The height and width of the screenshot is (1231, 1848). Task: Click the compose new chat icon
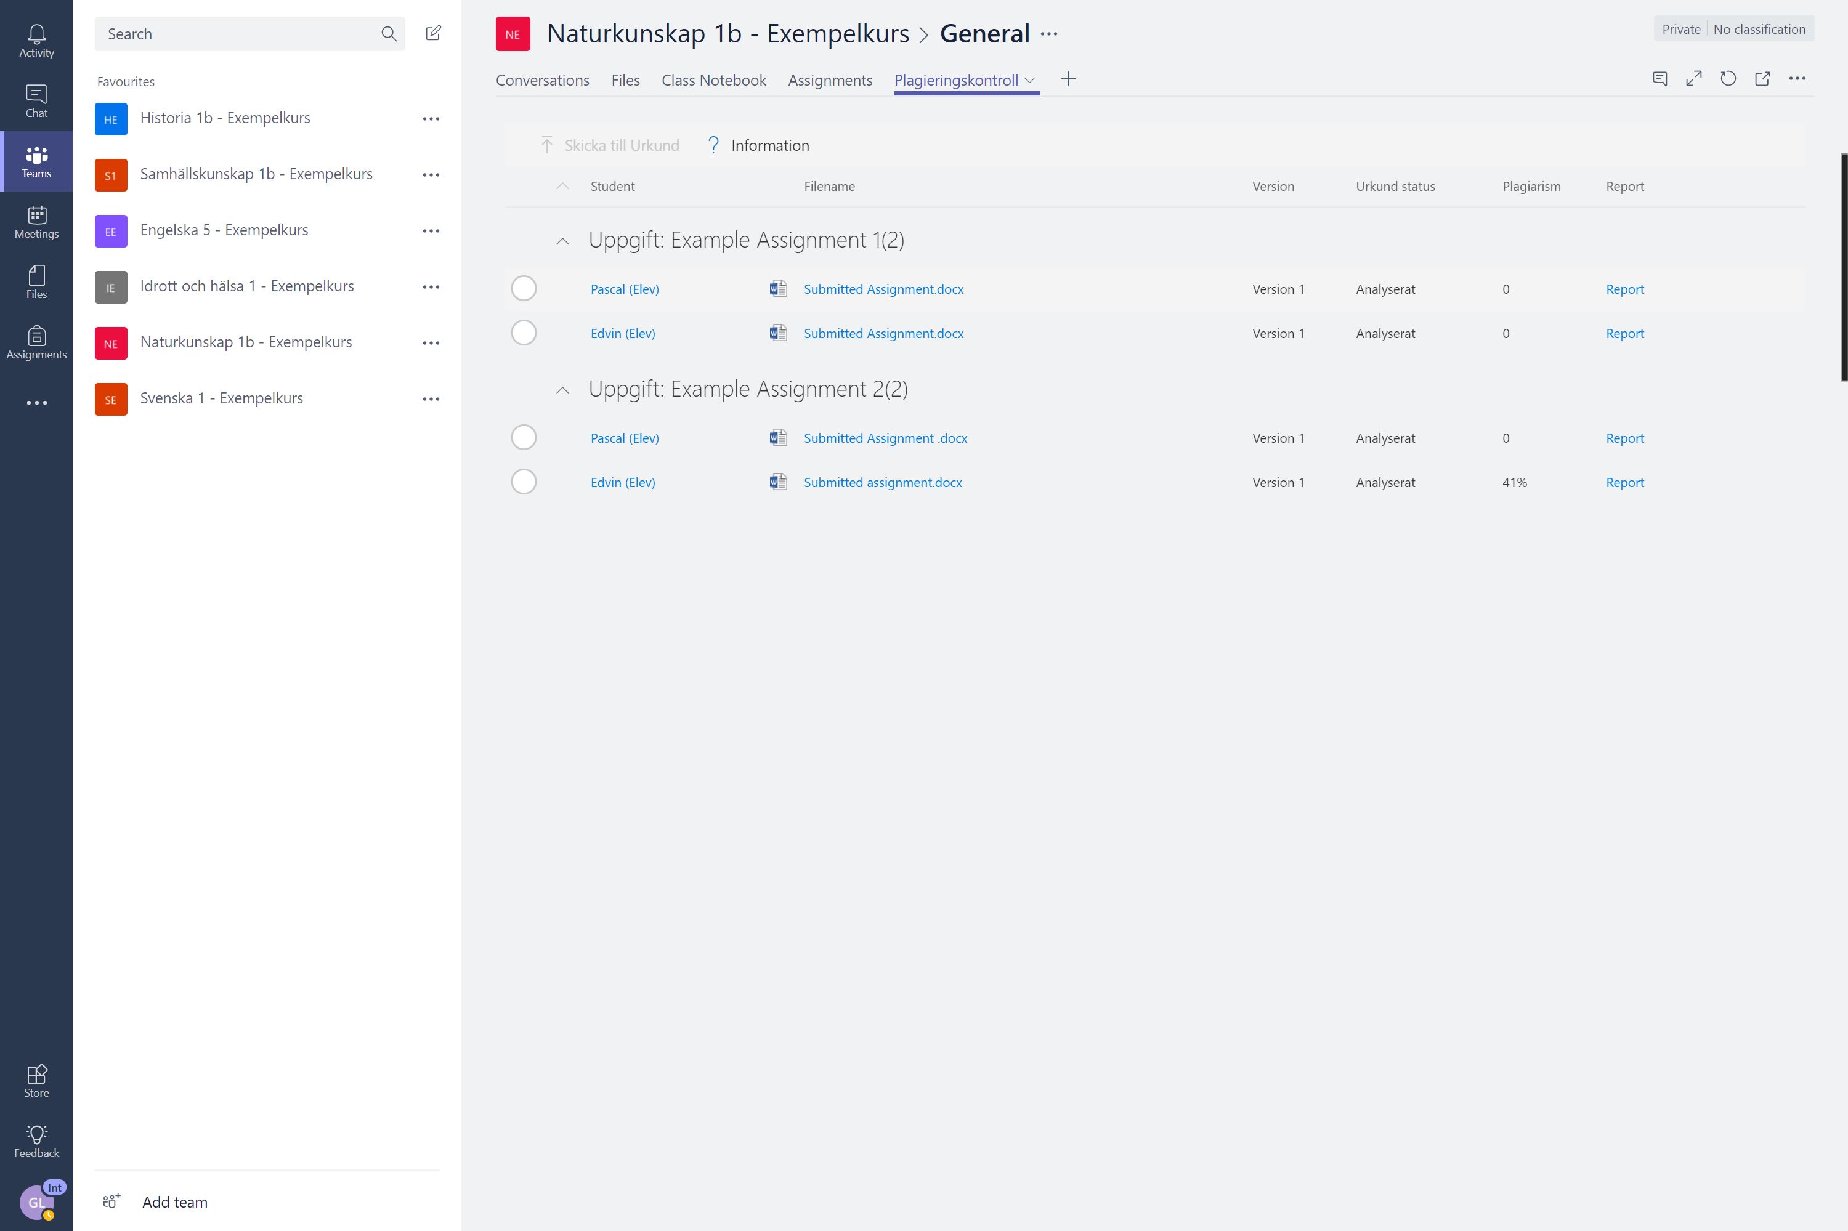(x=433, y=33)
